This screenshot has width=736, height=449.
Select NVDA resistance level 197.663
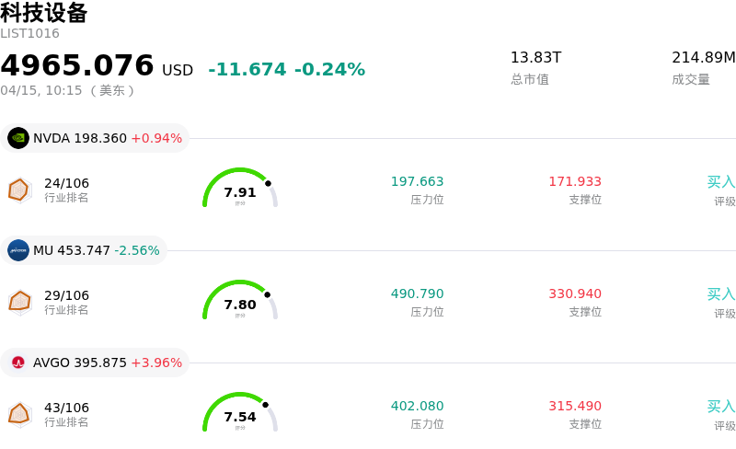click(x=417, y=182)
